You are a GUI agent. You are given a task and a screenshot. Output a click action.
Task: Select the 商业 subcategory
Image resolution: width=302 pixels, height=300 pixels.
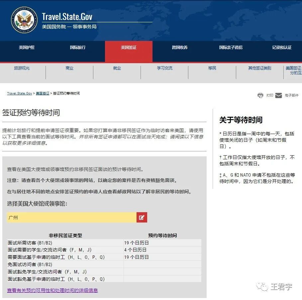coord(69,68)
